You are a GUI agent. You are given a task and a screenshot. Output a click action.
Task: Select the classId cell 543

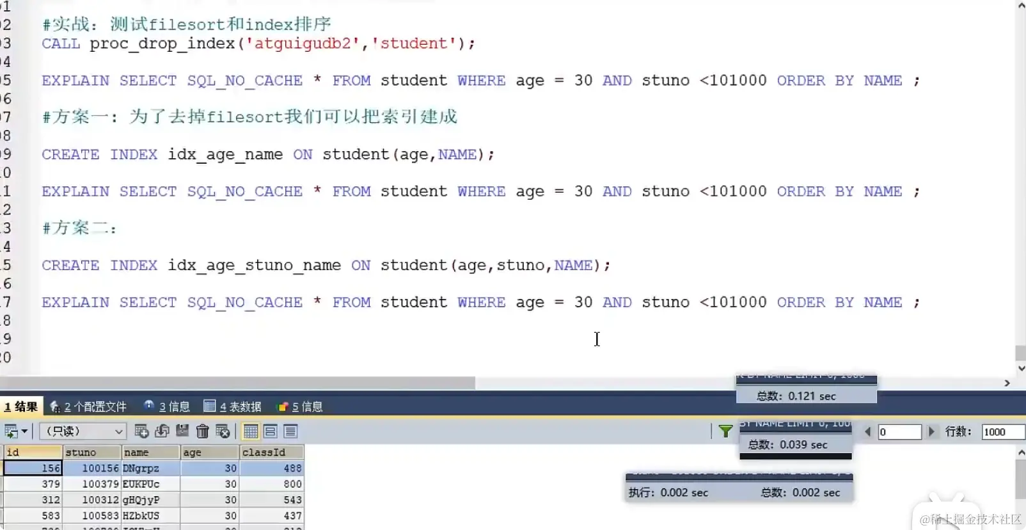click(x=271, y=500)
